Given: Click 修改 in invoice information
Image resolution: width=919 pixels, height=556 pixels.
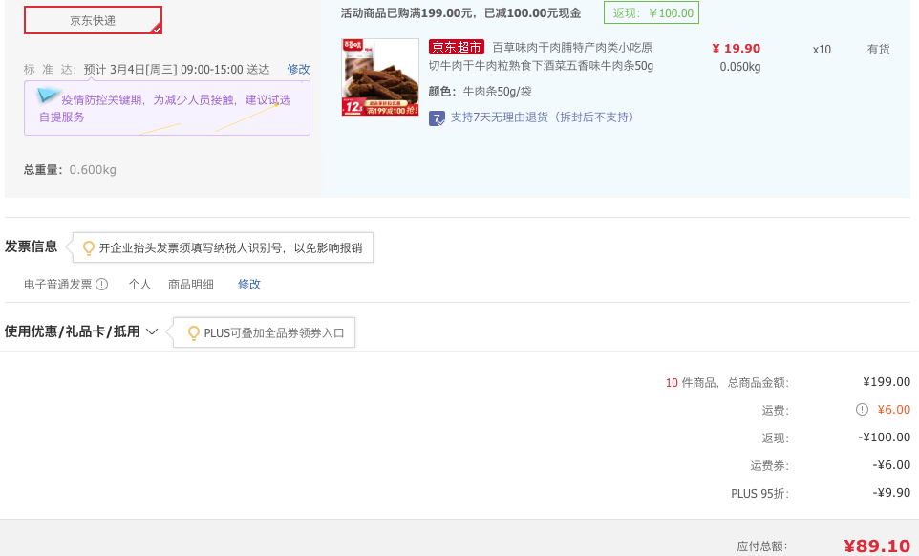Looking at the screenshot, I should (249, 284).
